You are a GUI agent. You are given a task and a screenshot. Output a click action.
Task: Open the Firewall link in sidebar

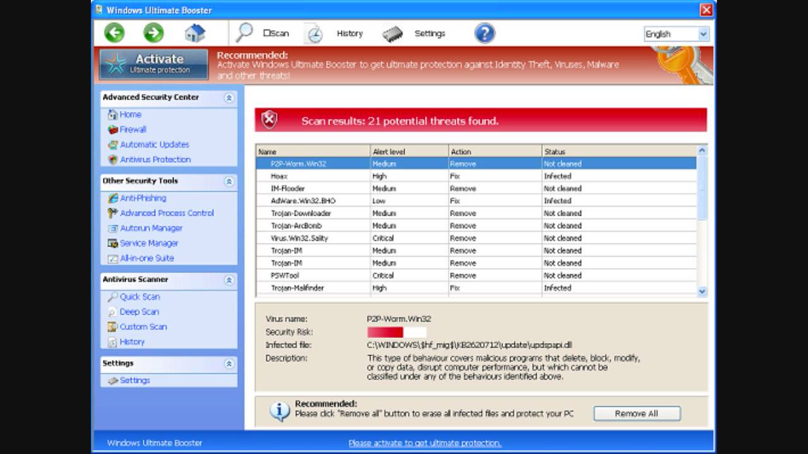coord(133,129)
